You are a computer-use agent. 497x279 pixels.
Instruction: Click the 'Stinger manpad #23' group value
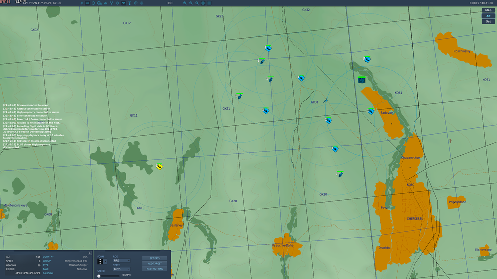pyautogui.click(x=76, y=261)
